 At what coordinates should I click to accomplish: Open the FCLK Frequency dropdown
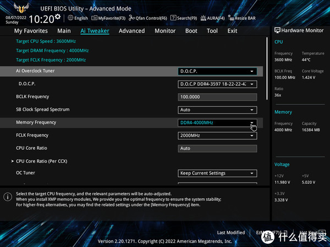[217, 136]
